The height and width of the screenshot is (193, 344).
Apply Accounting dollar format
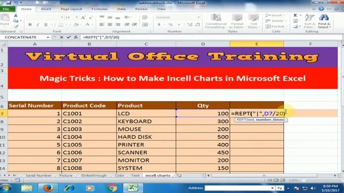pyautogui.click(x=159, y=25)
